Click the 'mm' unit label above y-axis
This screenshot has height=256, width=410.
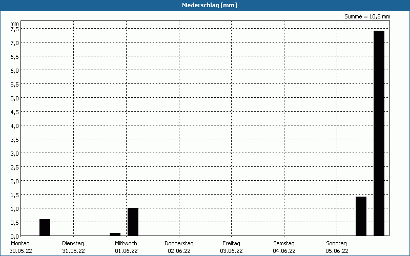point(14,24)
